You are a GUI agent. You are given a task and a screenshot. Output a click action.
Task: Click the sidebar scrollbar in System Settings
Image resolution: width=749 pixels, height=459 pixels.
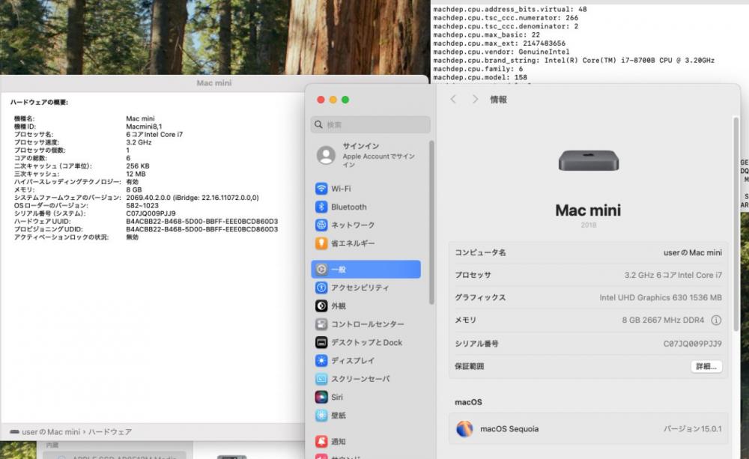pyautogui.click(x=432, y=222)
